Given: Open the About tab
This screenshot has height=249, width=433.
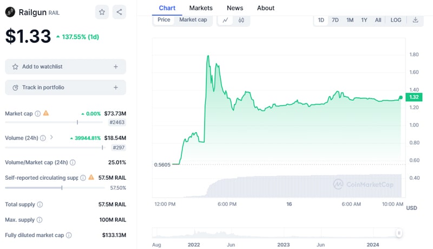Looking at the screenshot, I should [266, 8].
